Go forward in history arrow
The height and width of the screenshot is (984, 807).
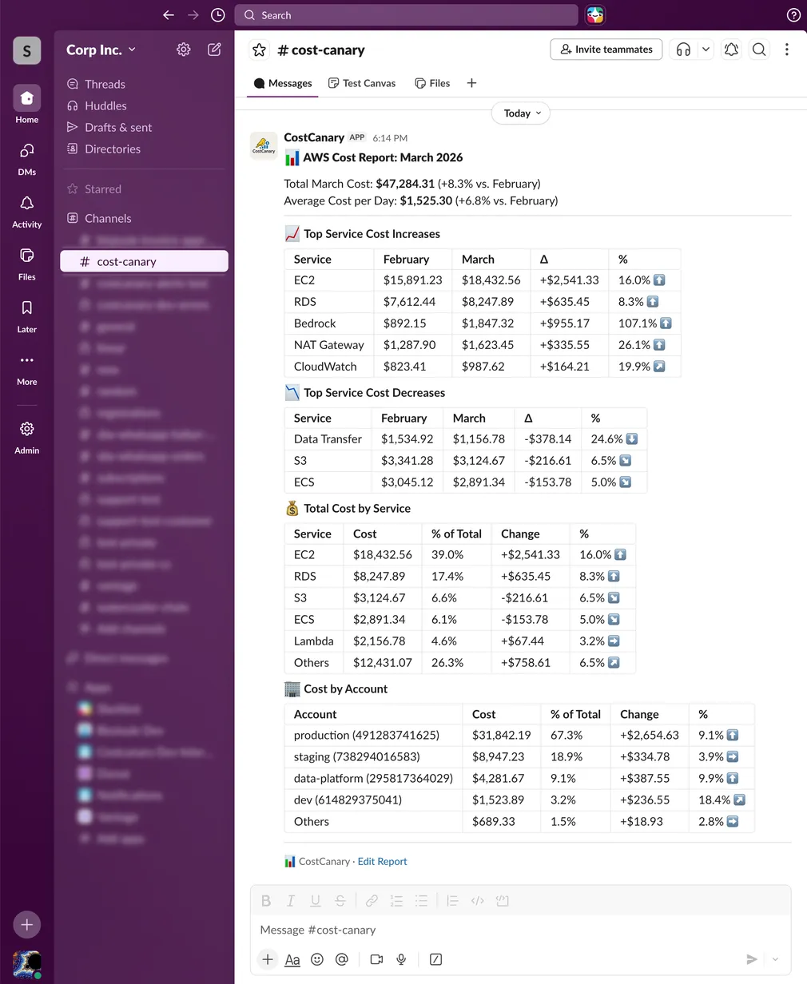point(193,15)
